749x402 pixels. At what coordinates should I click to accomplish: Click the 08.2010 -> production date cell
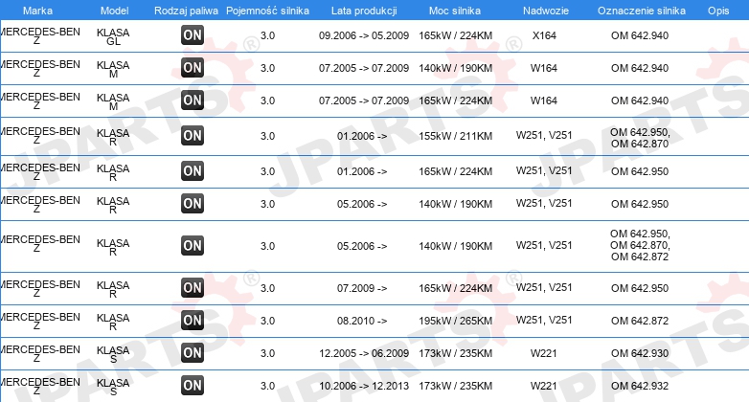coord(362,321)
